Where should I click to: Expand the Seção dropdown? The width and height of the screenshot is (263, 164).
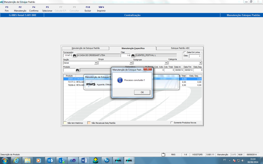(x=96, y=63)
